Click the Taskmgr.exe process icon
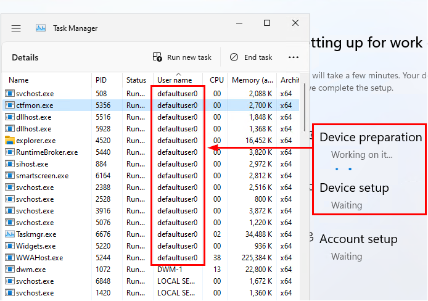Viewport: 428px width, 301px height. tap(9, 234)
